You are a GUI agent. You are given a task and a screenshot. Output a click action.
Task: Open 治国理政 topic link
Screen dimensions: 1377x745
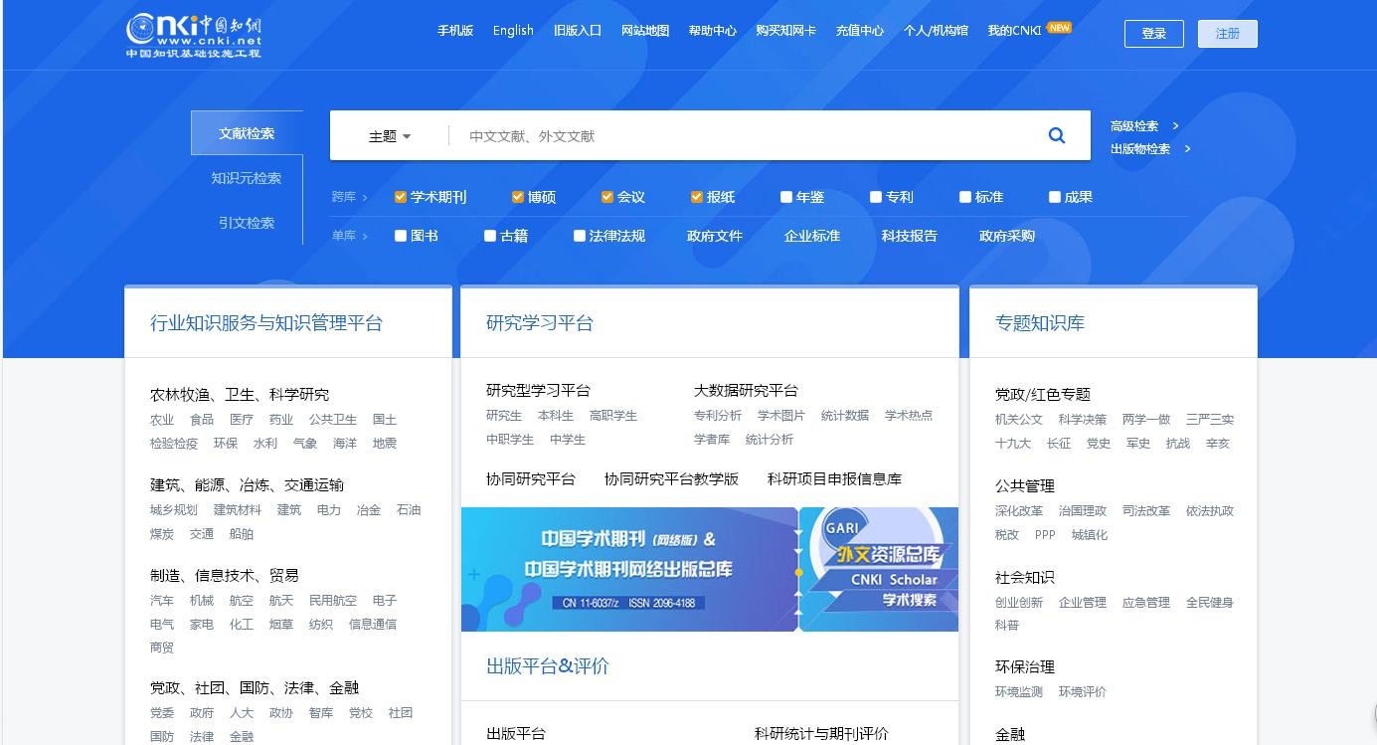pos(1083,511)
